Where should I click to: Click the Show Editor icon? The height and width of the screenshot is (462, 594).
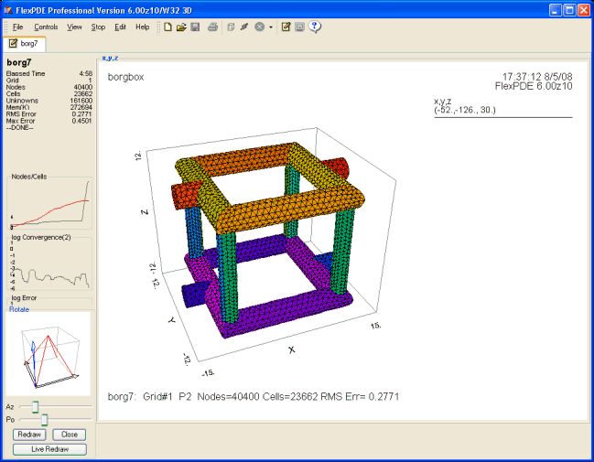286,27
